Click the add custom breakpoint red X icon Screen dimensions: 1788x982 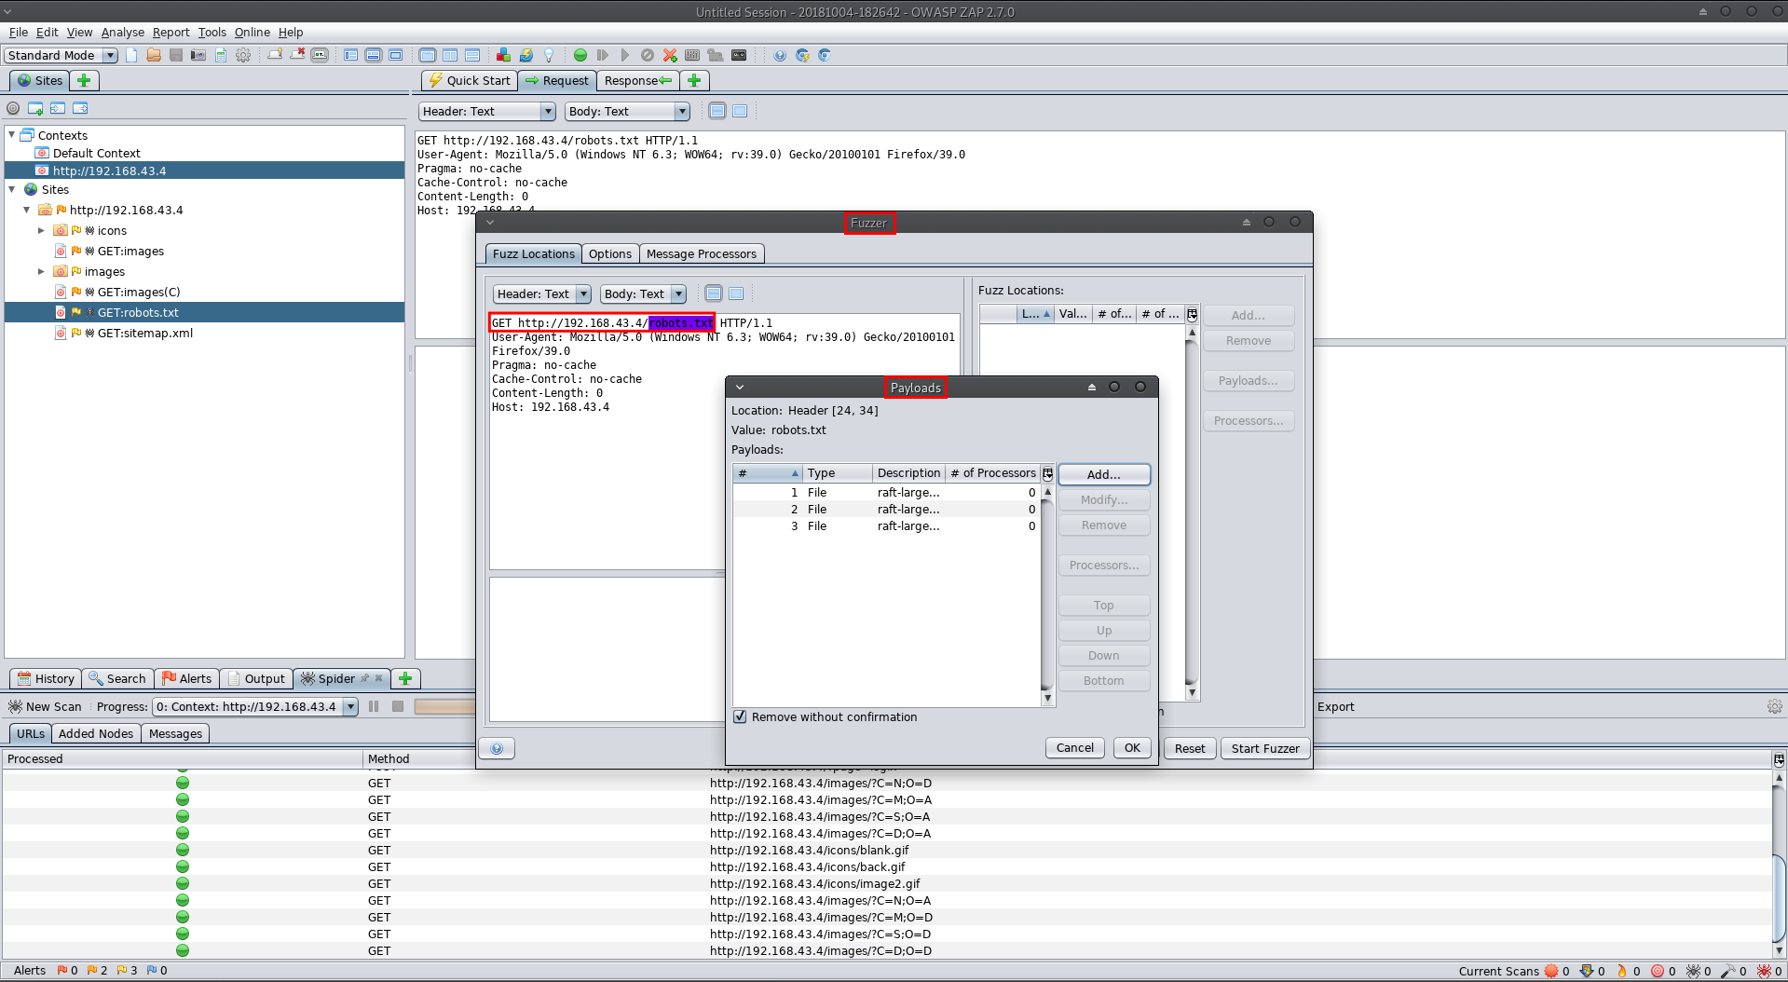pos(670,55)
